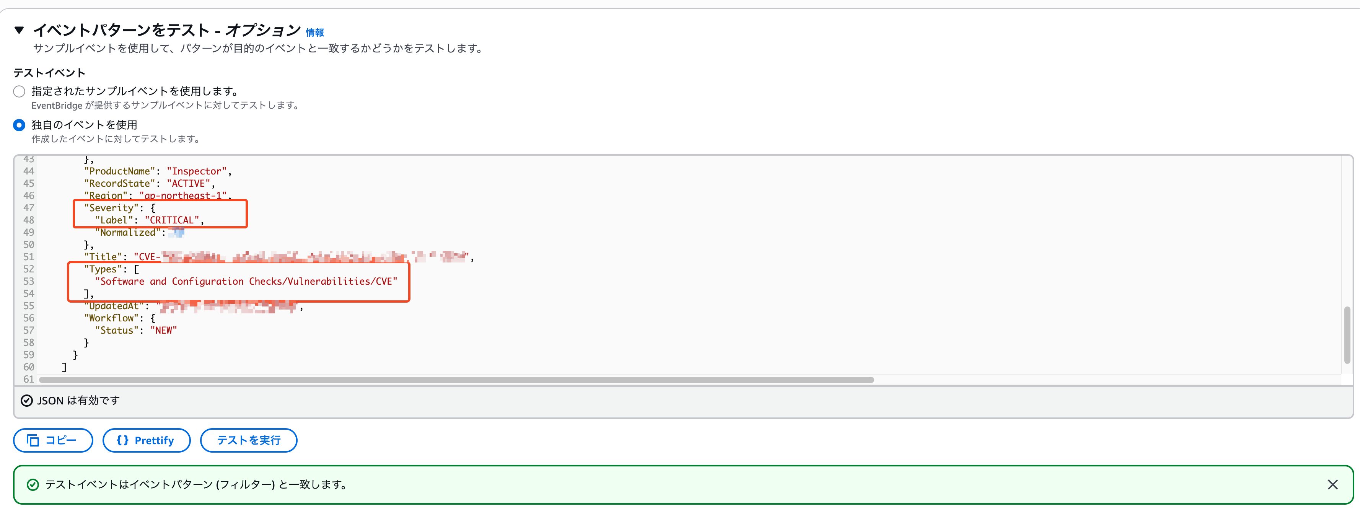Dismiss the green success banner with X
1360x515 pixels.
(1332, 485)
